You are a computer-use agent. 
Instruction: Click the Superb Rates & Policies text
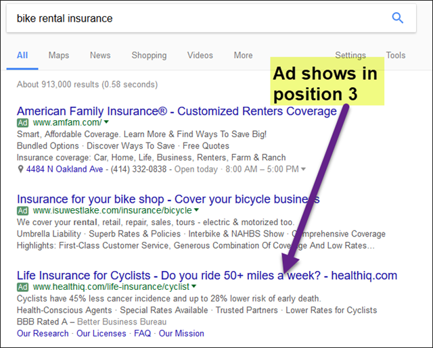[135, 234]
